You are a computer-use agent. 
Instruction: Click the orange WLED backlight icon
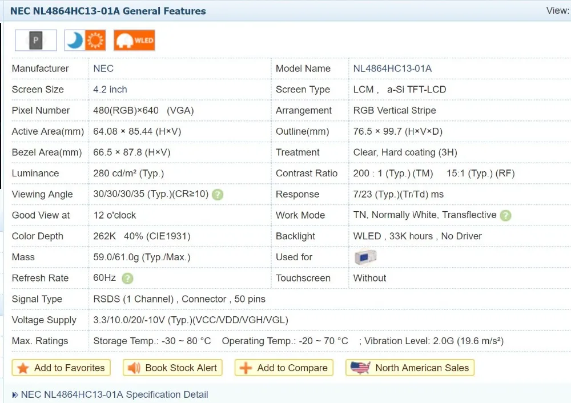(x=134, y=41)
